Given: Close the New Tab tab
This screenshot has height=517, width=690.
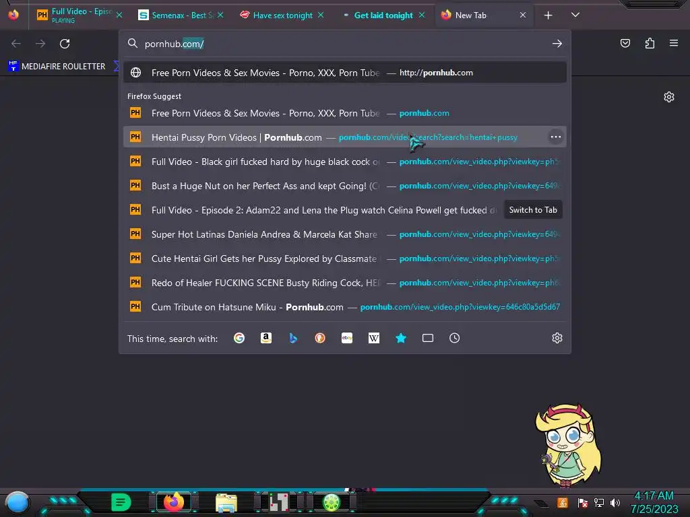Looking at the screenshot, I should pyautogui.click(x=523, y=15).
